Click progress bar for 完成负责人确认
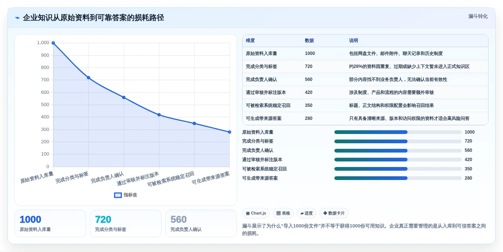Image resolution: width=503 pixels, height=252 pixels. click(398, 151)
